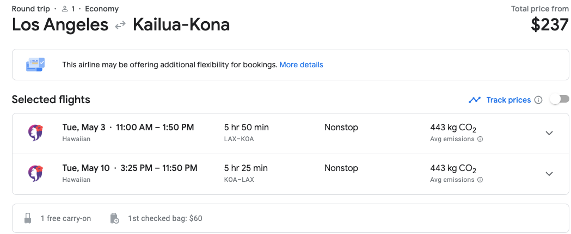Click the passenger count person icon
Viewport: 571px width, 234px height.
pos(65,9)
